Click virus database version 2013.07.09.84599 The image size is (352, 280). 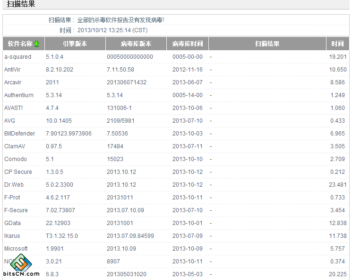click(x=130, y=236)
